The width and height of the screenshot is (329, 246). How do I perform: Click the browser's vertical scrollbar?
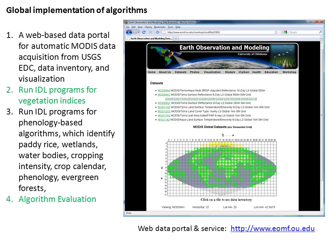click(322, 126)
